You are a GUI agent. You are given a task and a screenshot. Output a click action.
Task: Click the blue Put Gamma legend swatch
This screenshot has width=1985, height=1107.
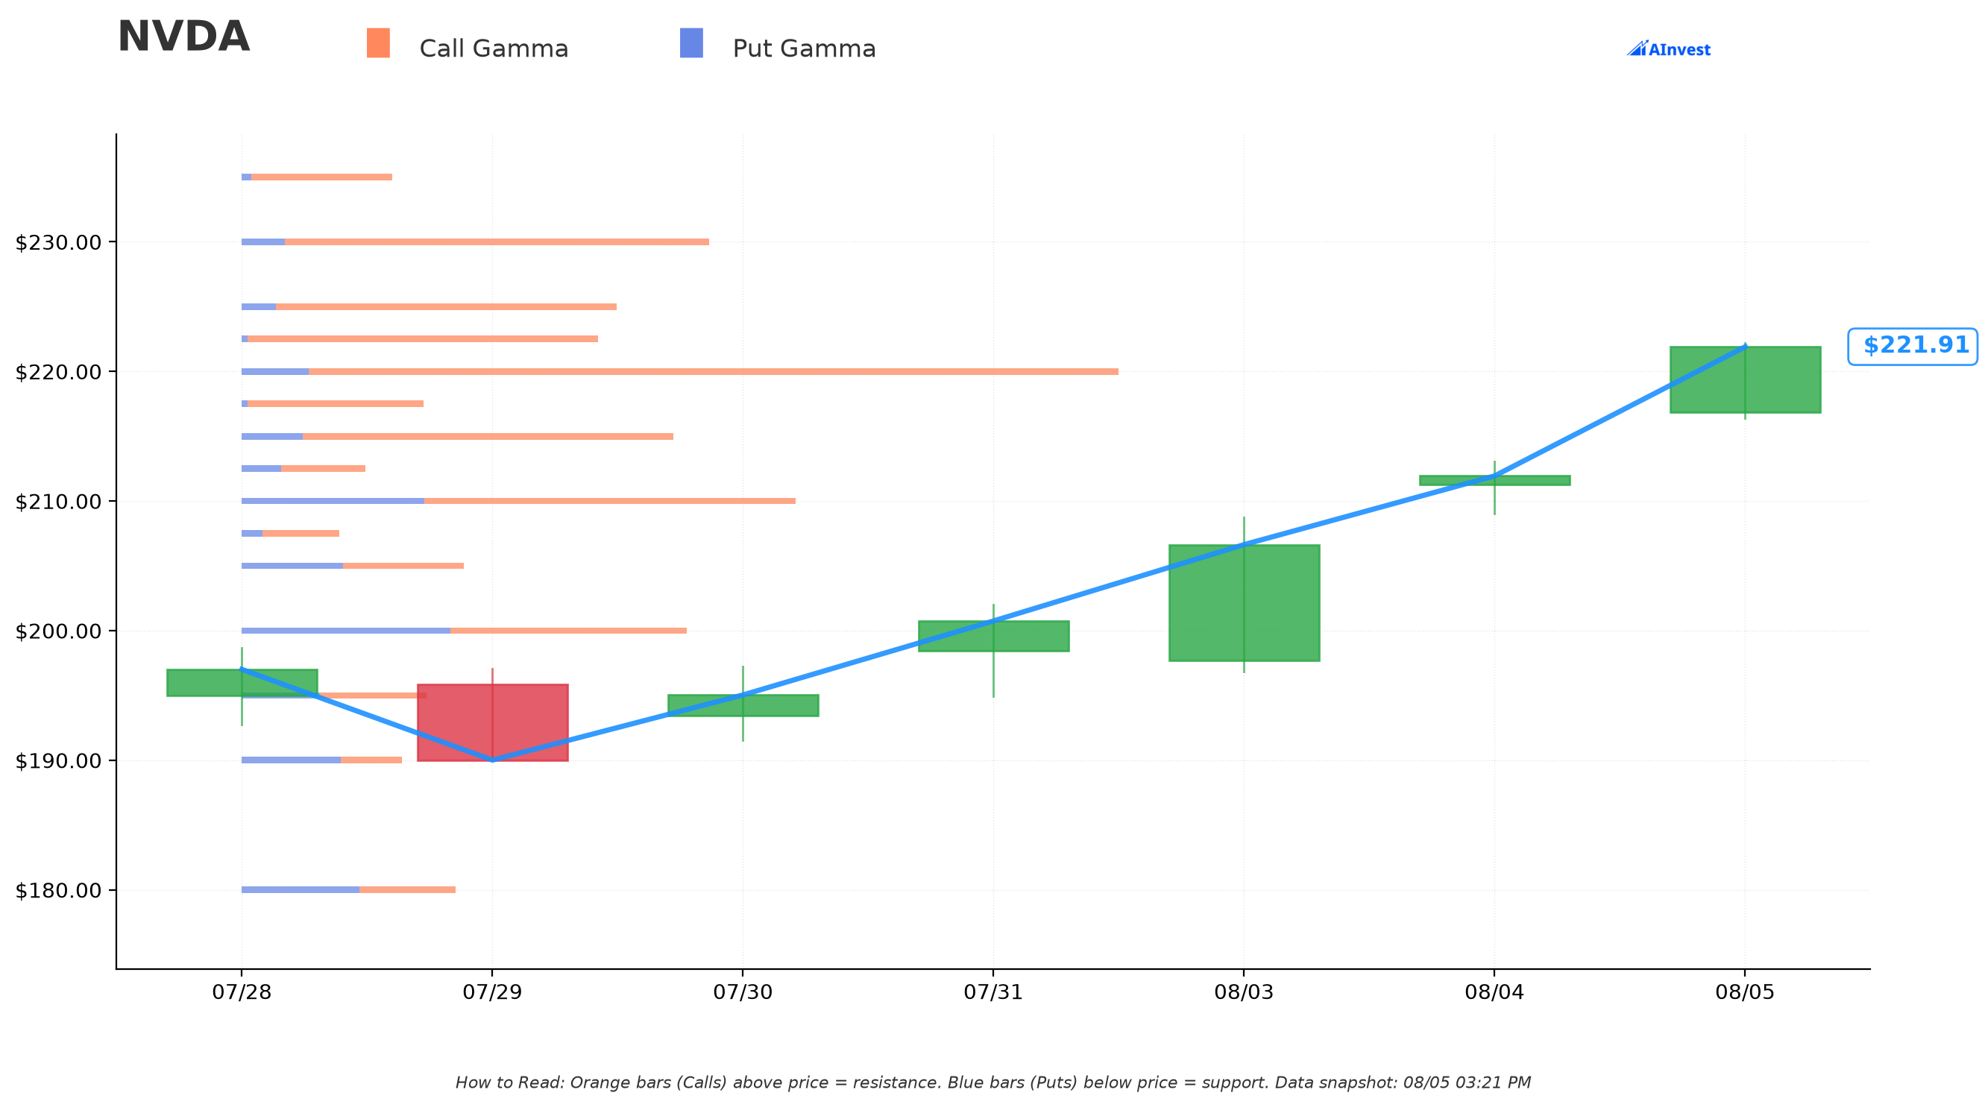tap(691, 43)
